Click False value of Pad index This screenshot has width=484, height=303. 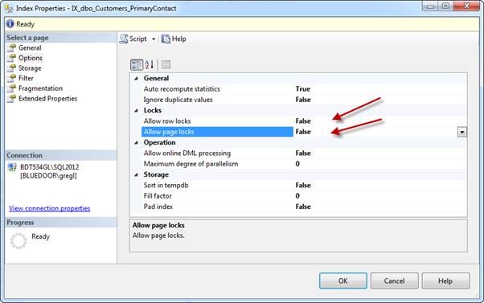[x=303, y=207]
